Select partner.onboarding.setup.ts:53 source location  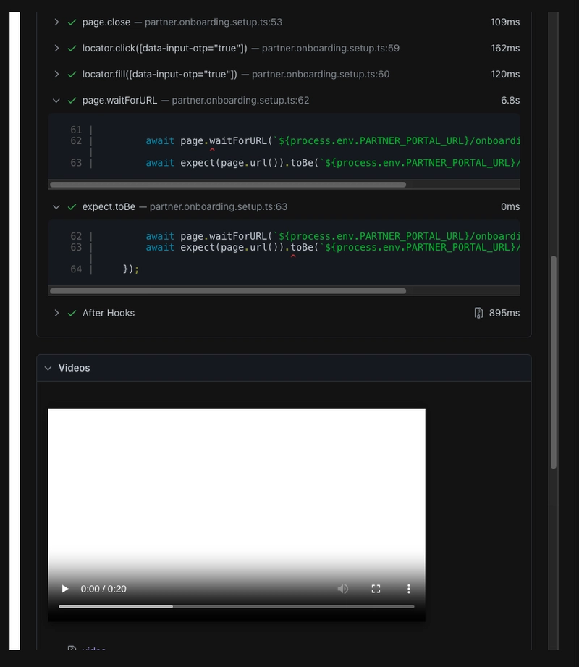tap(214, 22)
